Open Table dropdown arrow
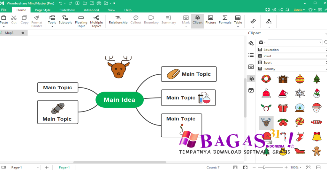Viewport: 327px width, 171px height. pyautogui.click(x=238, y=27)
